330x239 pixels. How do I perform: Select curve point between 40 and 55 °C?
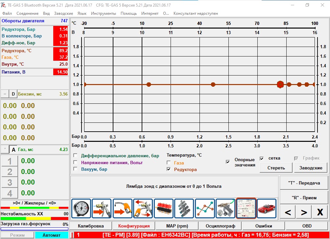tap(213, 84)
